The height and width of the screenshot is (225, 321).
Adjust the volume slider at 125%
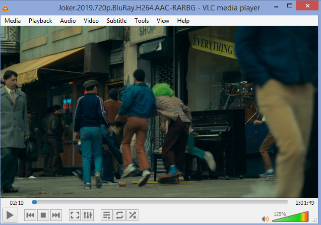(290, 217)
